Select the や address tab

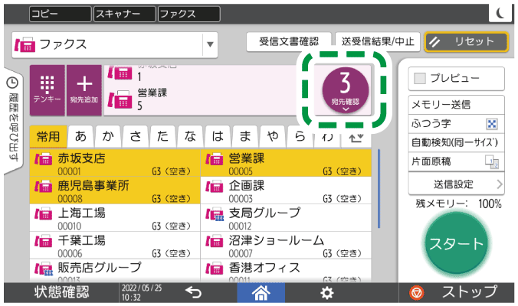(x=273, y=136)
